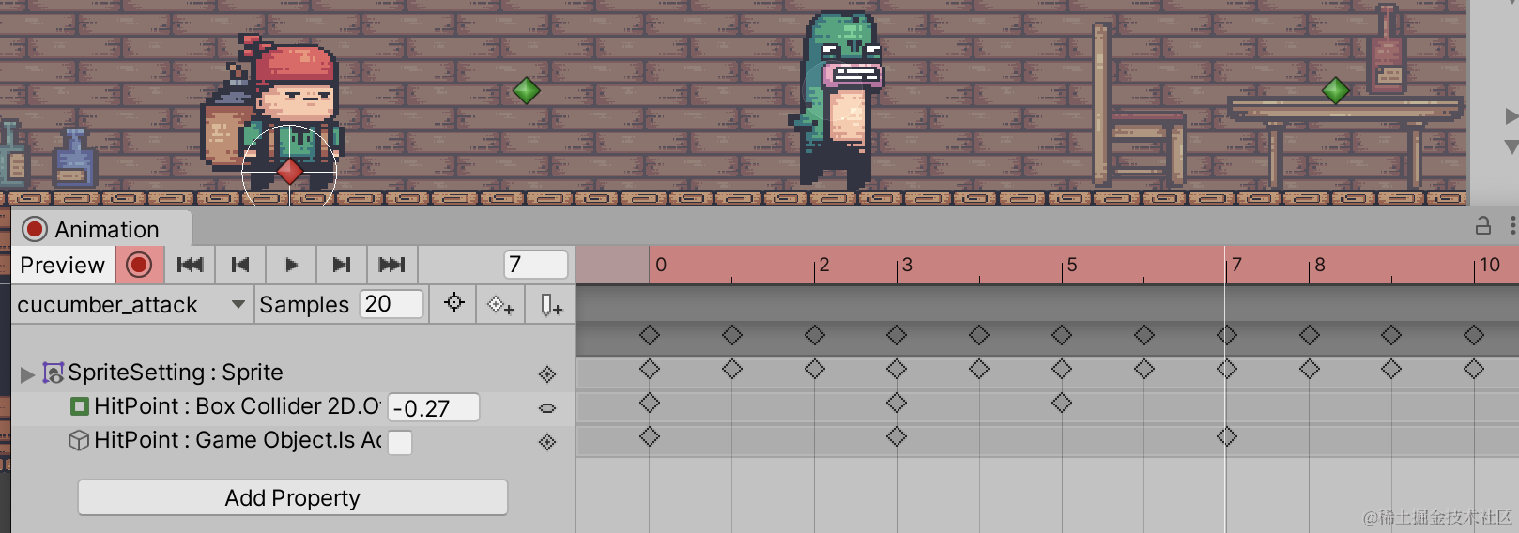Click the Add Event icon
The width and height of the screenshot is (1519, 533).
point(551,305)
